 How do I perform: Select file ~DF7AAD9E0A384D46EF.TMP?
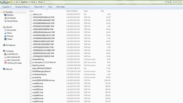pos(43,20)
